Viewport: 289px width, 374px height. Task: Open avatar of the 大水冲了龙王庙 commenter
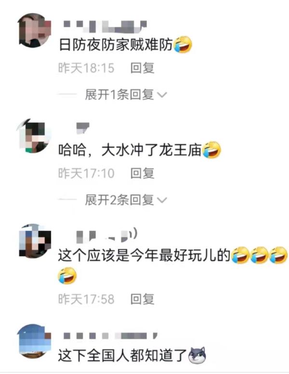34,136
